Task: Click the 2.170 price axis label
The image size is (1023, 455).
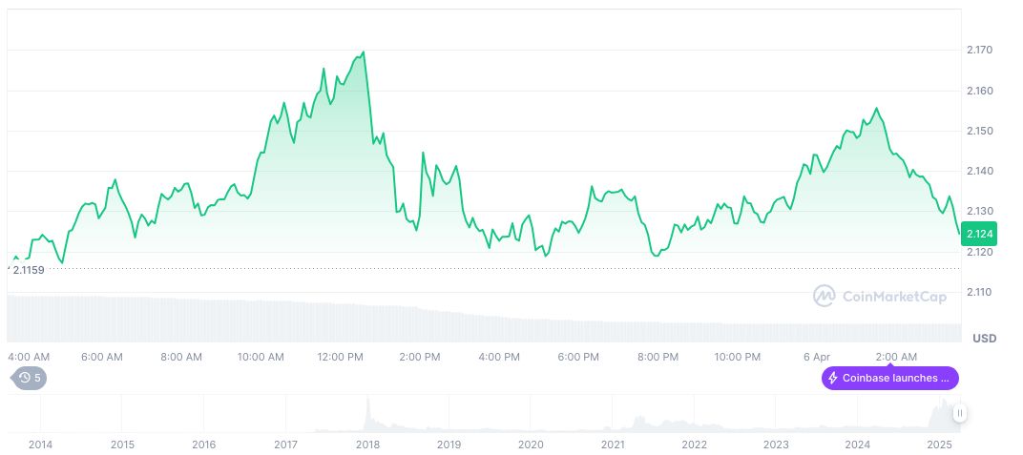Action: [x=979, y=50]
